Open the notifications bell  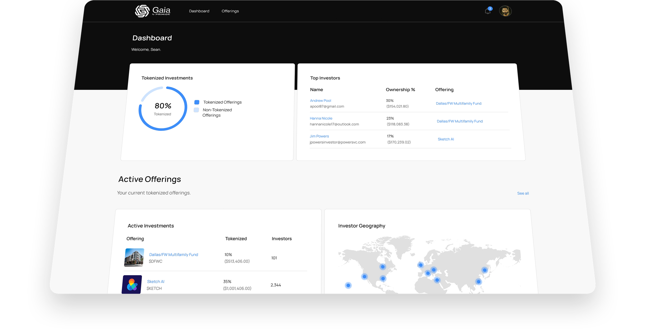point(488,11)
